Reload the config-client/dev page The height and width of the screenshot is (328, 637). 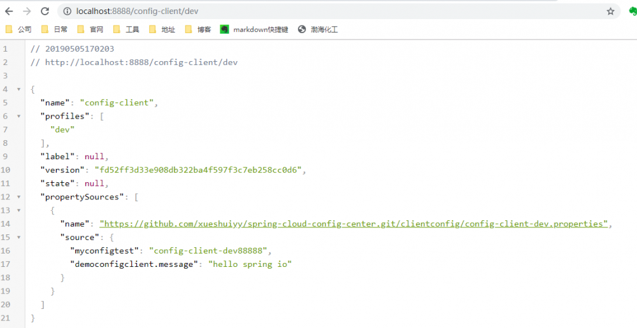click(45, 11)
